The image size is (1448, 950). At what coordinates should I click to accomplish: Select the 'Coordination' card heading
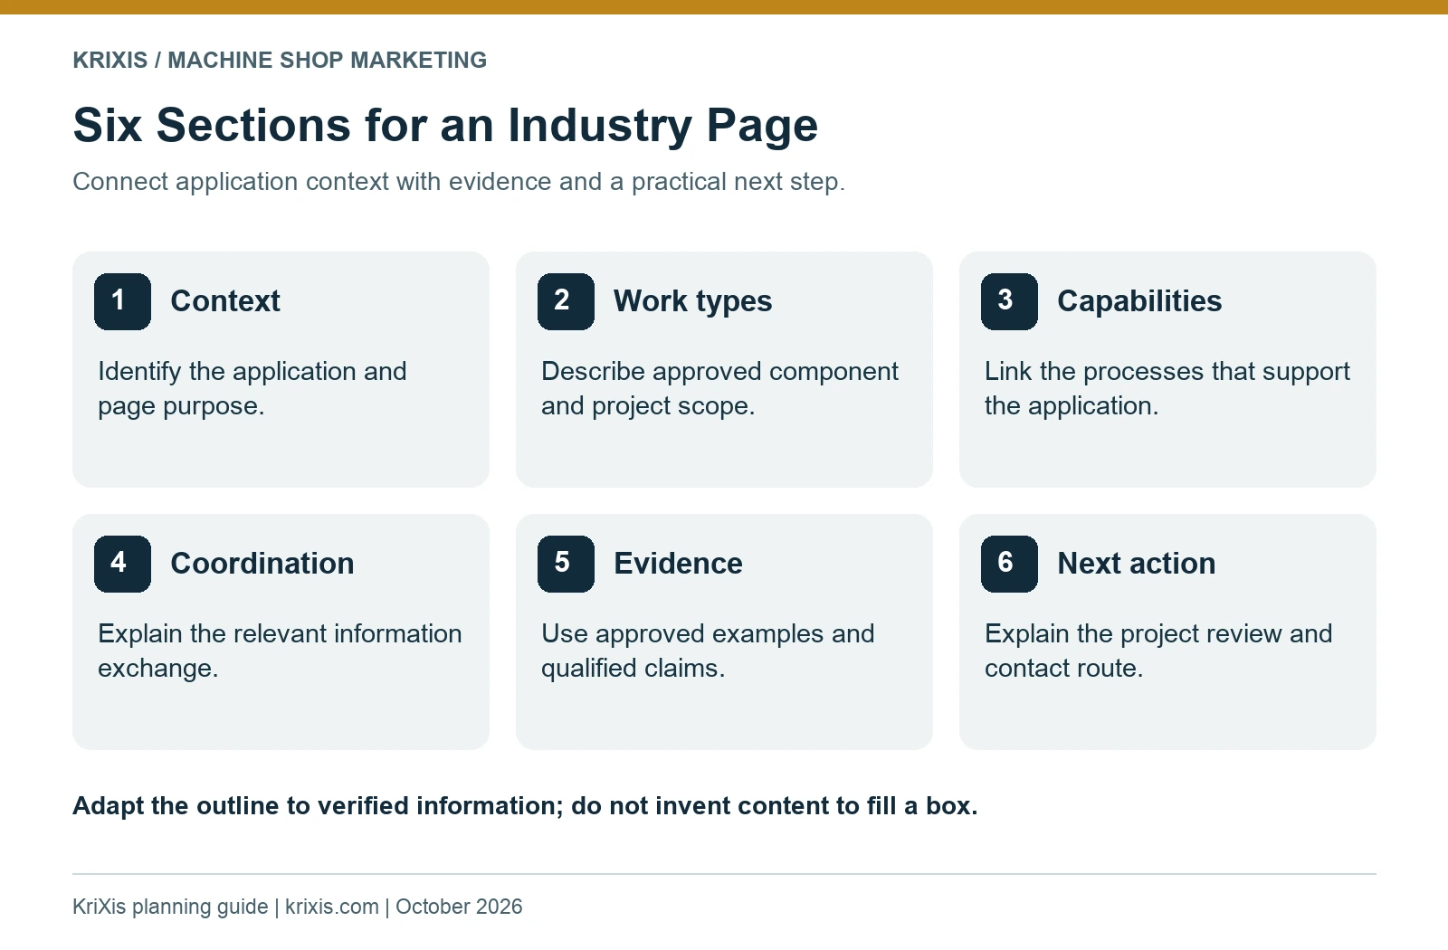[x=262, y=564]
